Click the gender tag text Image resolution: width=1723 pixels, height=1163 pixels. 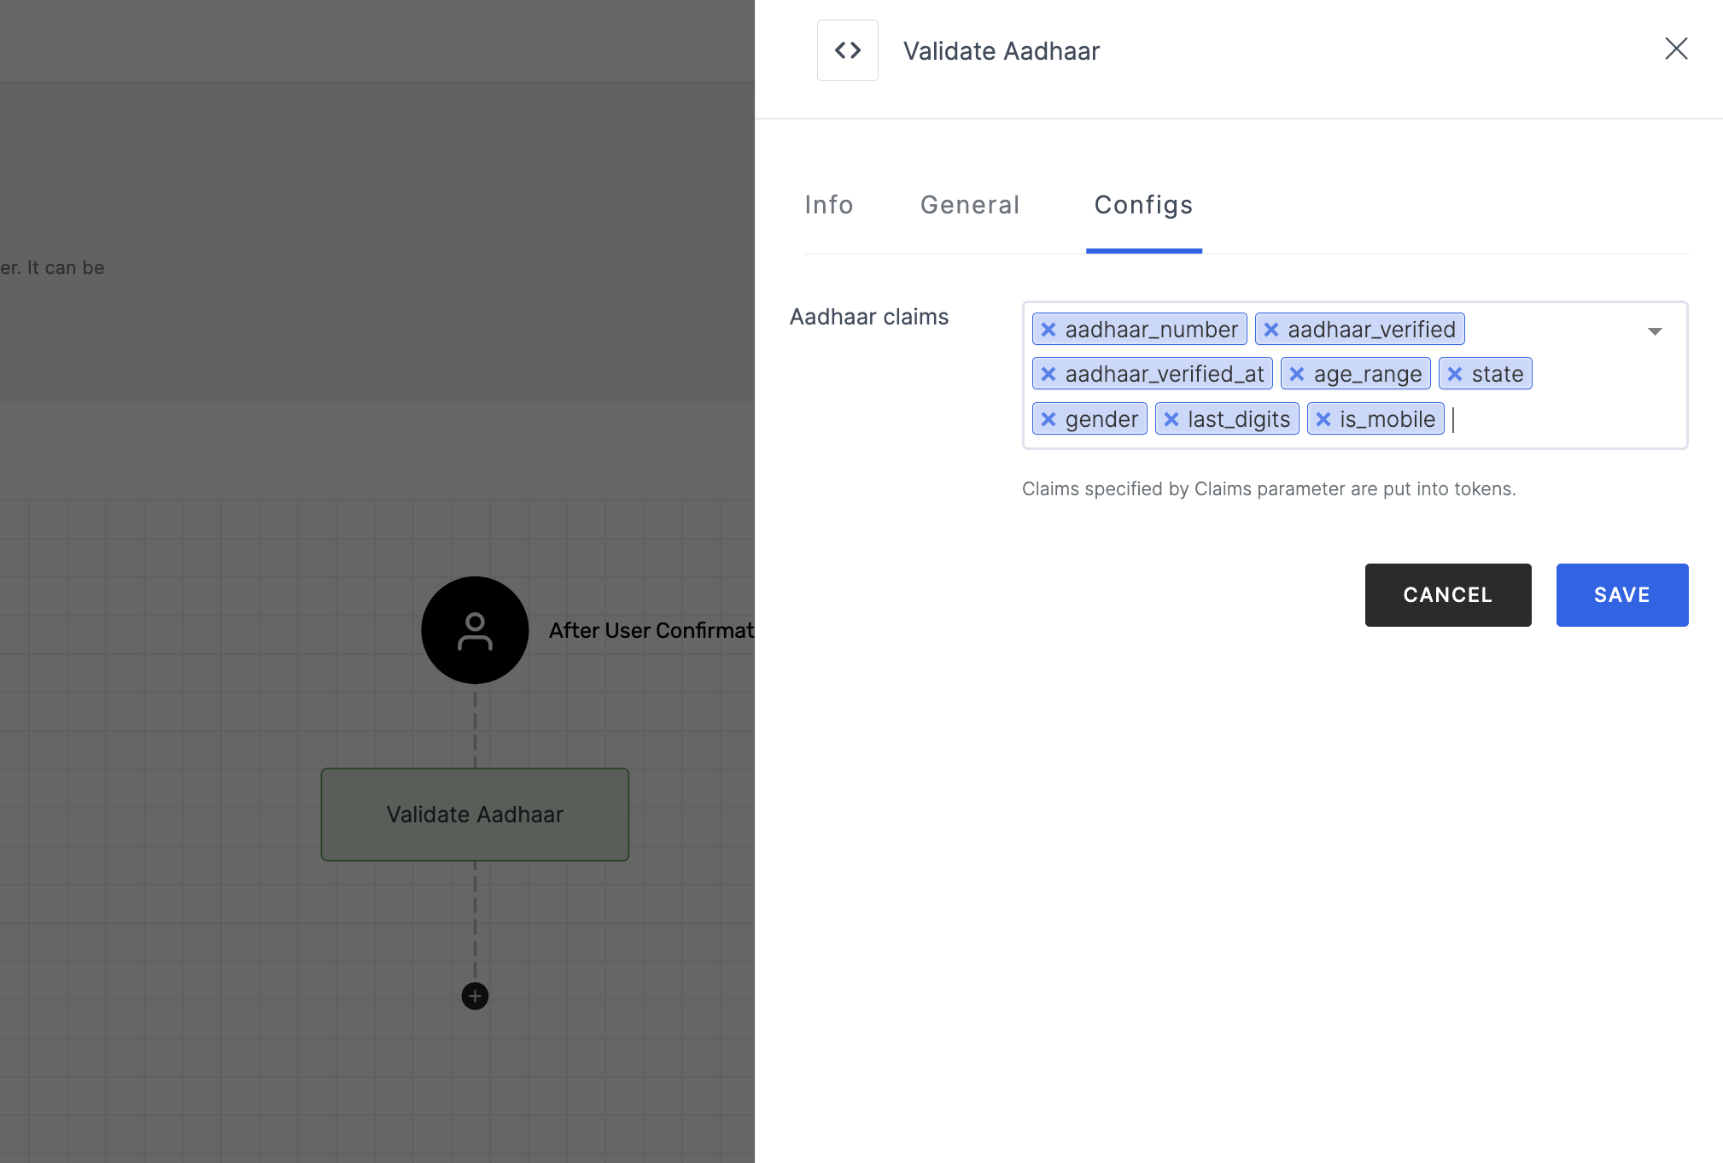click(1101, 419)
